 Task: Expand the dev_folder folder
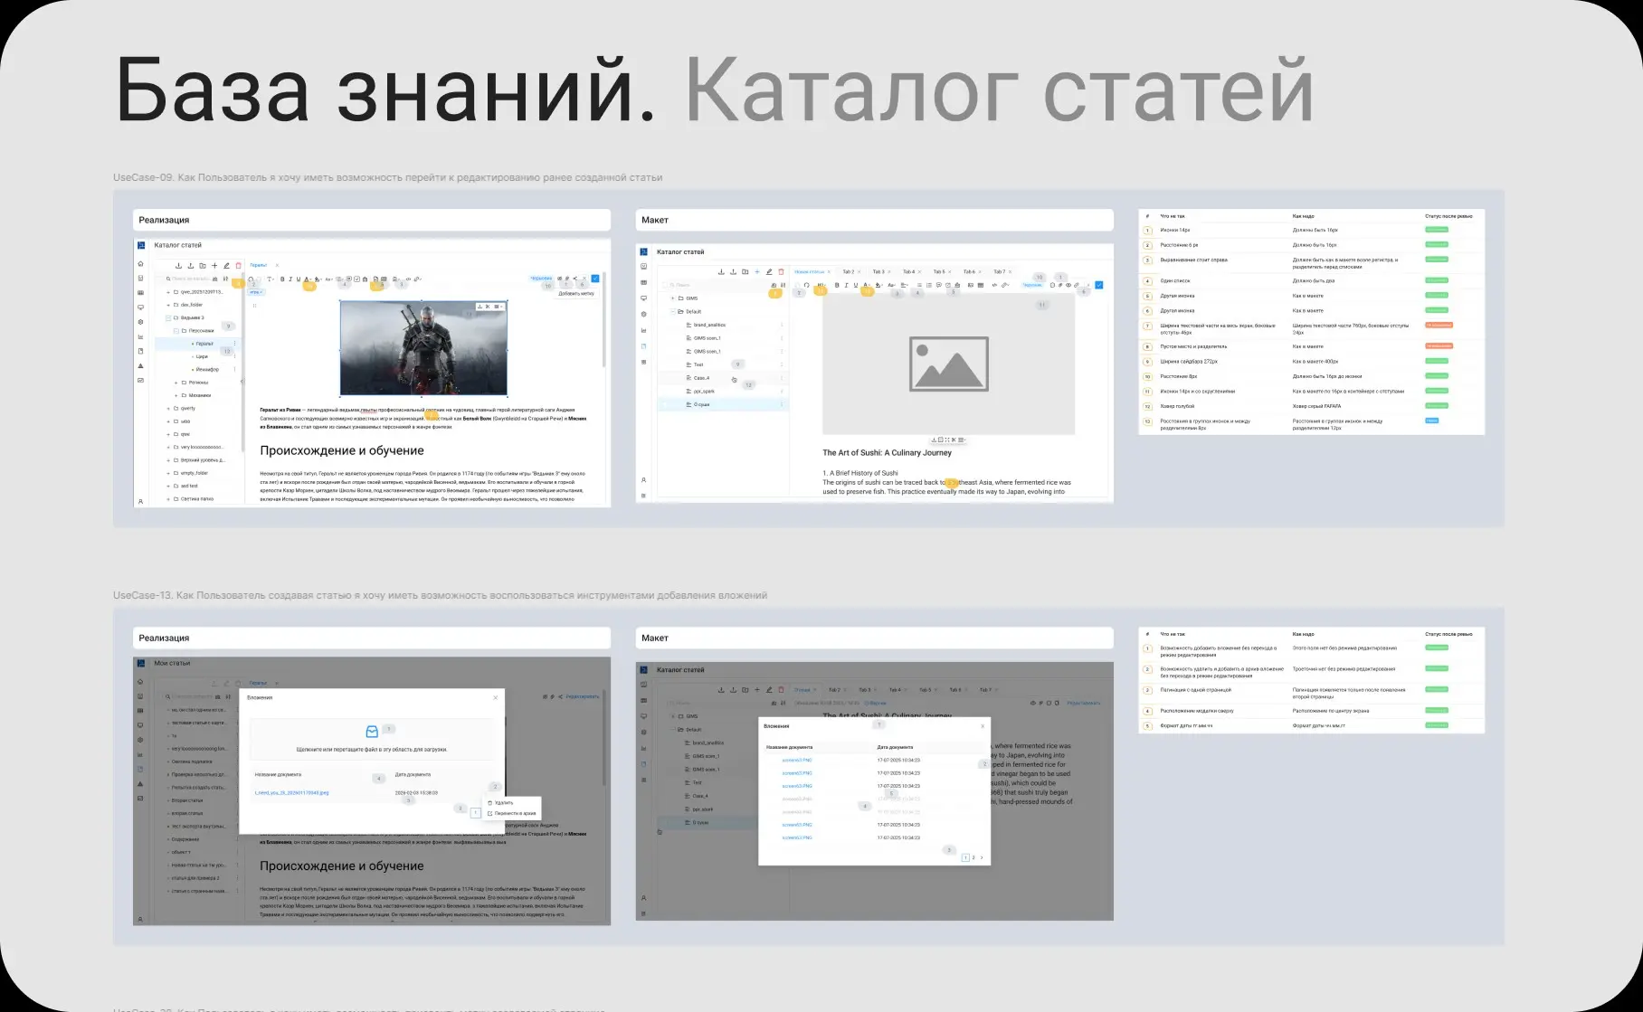point(168,305)
